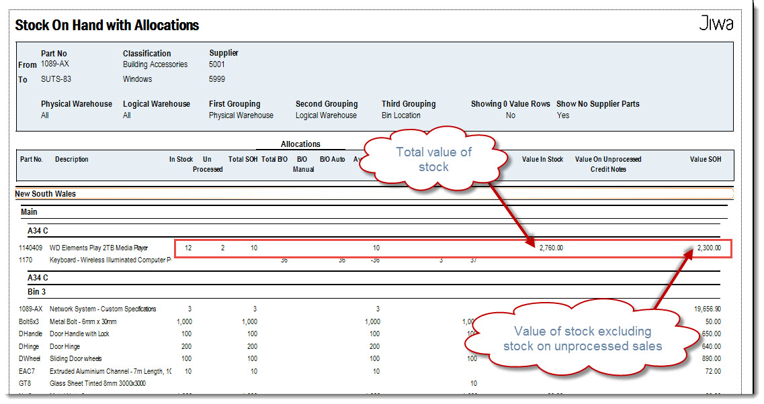
Task: Select the Value SOH amount "640.00"
Action: [x=712, y=346]
